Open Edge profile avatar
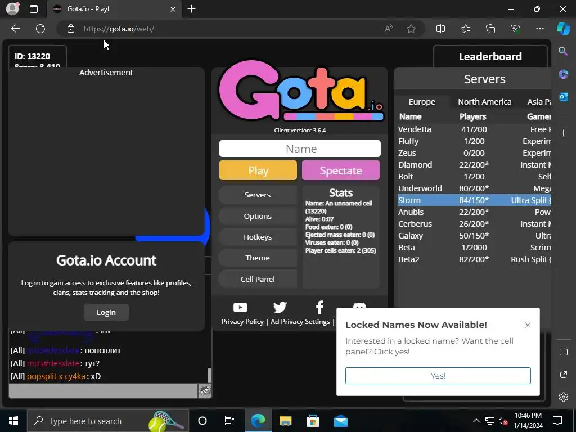Image resolution: width=576 pixels, height=432 pixels. click(12, 9)
